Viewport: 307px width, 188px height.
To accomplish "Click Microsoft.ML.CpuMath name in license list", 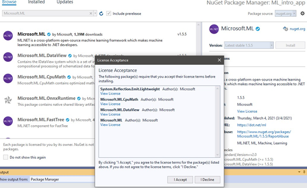I will [119, 99].
